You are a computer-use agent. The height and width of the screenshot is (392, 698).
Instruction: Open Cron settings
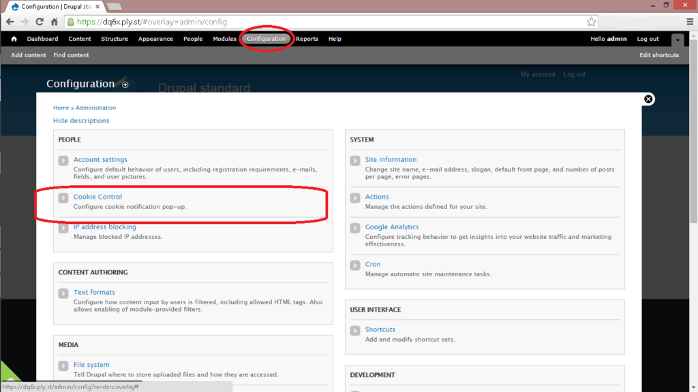[x=373, y=264]
